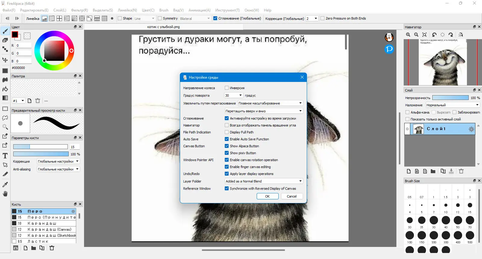Delete the current layer with trash icon
The width and height of the screenshot is (482, 259).
click(461, 171)
